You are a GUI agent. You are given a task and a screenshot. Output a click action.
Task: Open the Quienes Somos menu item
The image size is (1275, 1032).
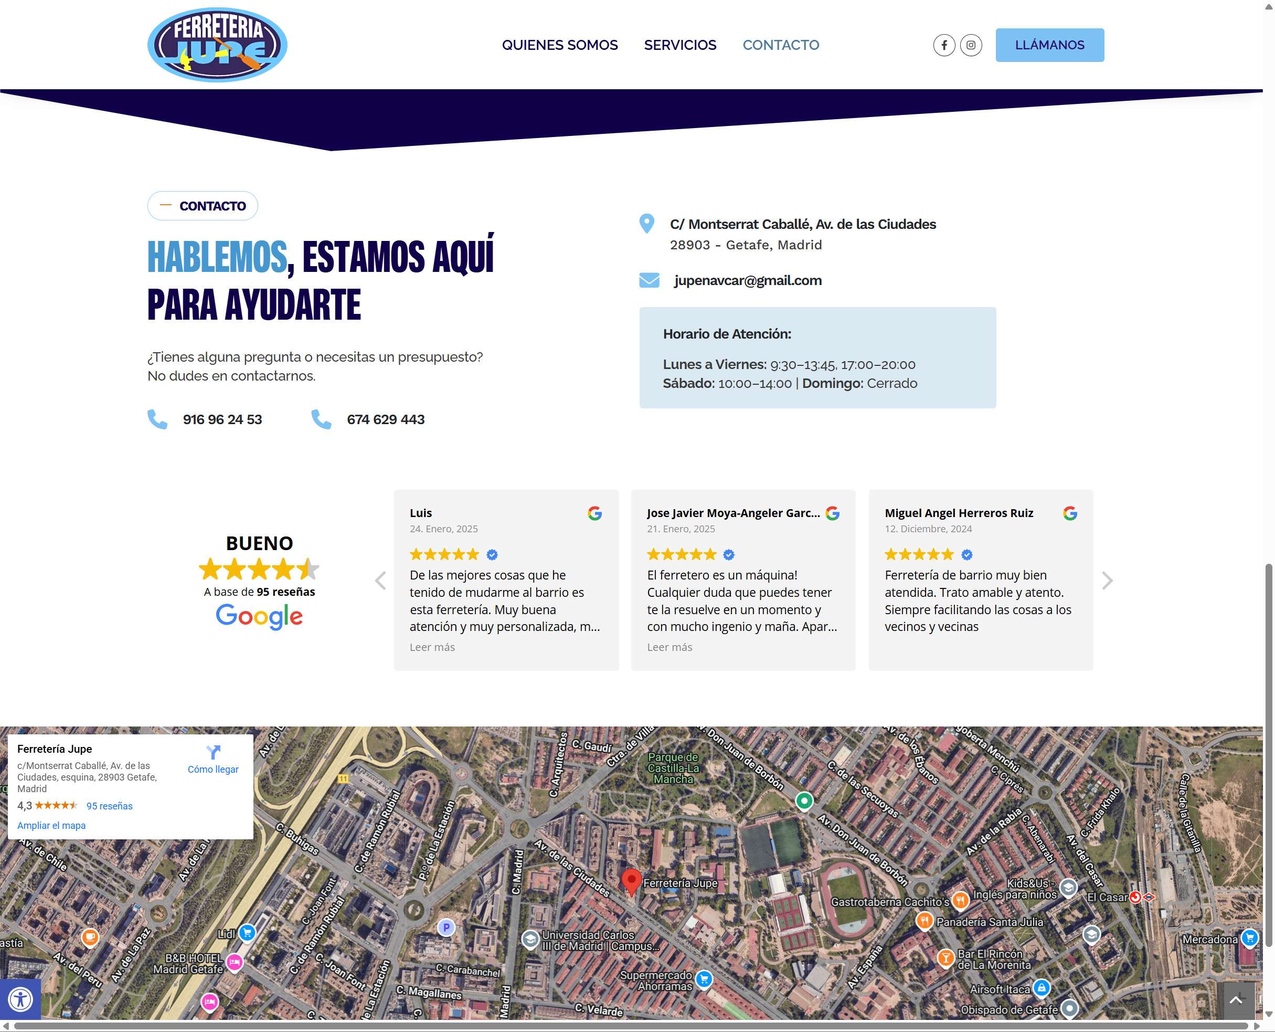559,45
